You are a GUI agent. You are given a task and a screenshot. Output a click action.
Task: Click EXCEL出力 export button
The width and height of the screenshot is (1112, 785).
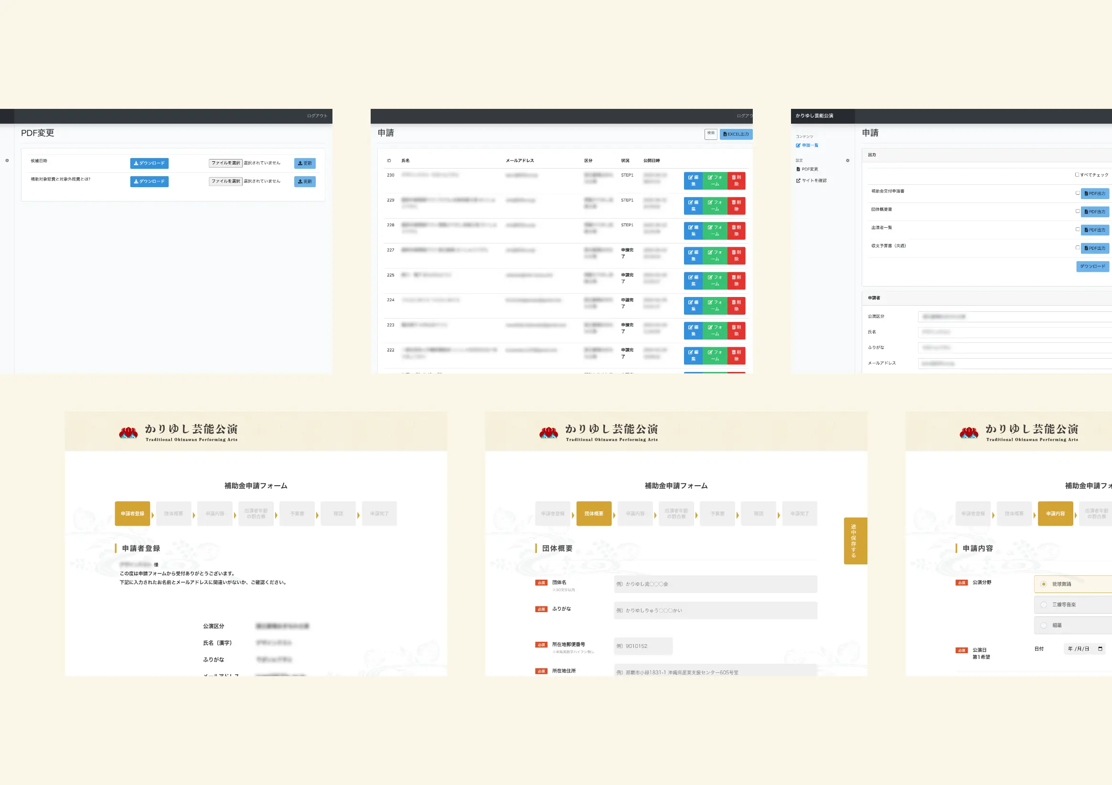[736, 134]
